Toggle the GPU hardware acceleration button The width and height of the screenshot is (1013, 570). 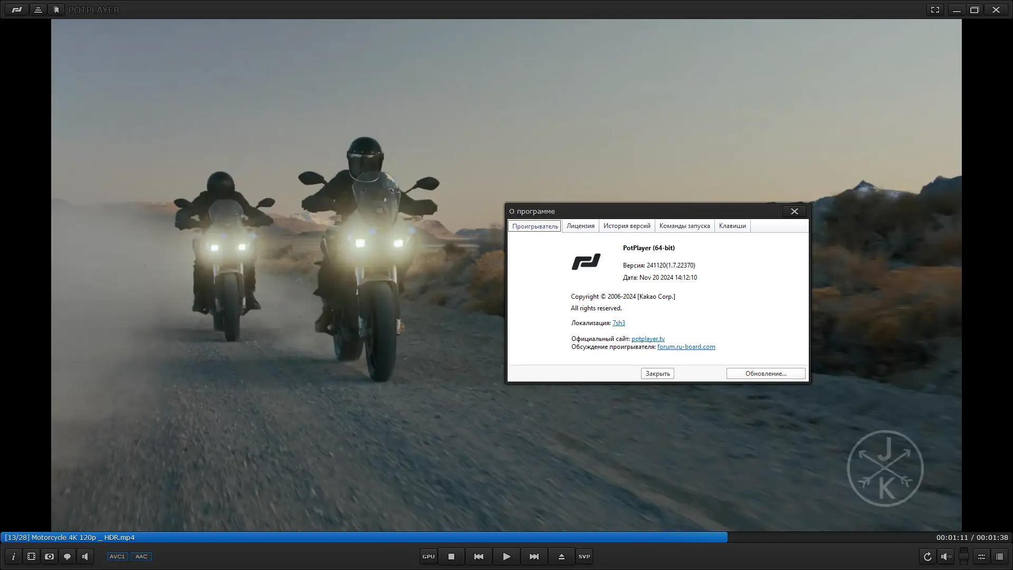pyautogui.click(x=428, y=556)
